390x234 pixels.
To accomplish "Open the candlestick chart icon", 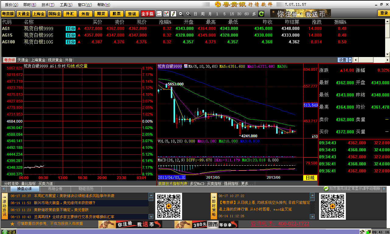I will pyautogui.click(x=166, y=14).
